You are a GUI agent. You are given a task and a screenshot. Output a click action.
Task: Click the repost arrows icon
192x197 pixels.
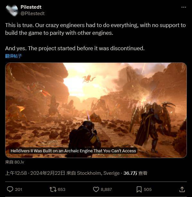(x=53, y=189)
